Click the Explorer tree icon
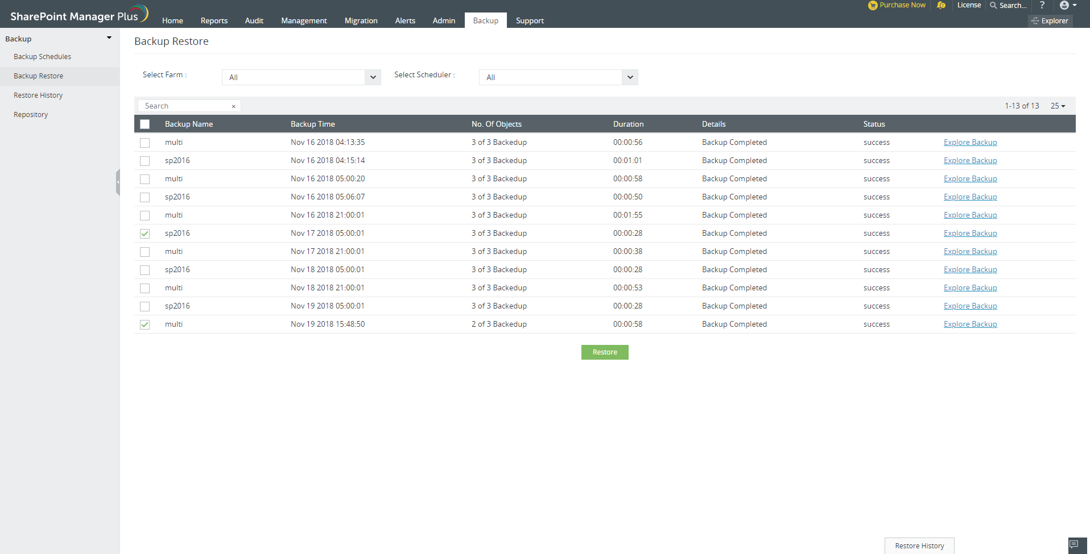 1035,21
